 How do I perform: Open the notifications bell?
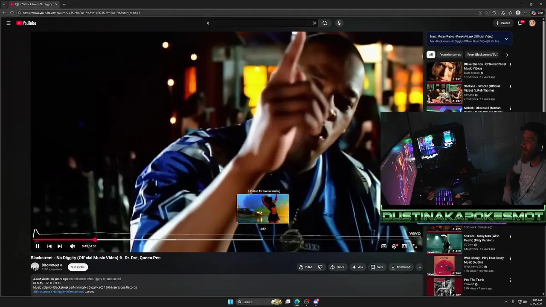click(520, 23)
